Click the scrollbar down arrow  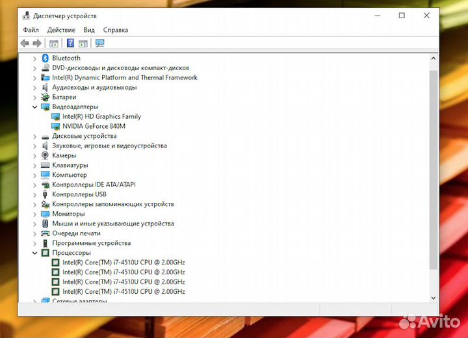(x=434, y=298)
